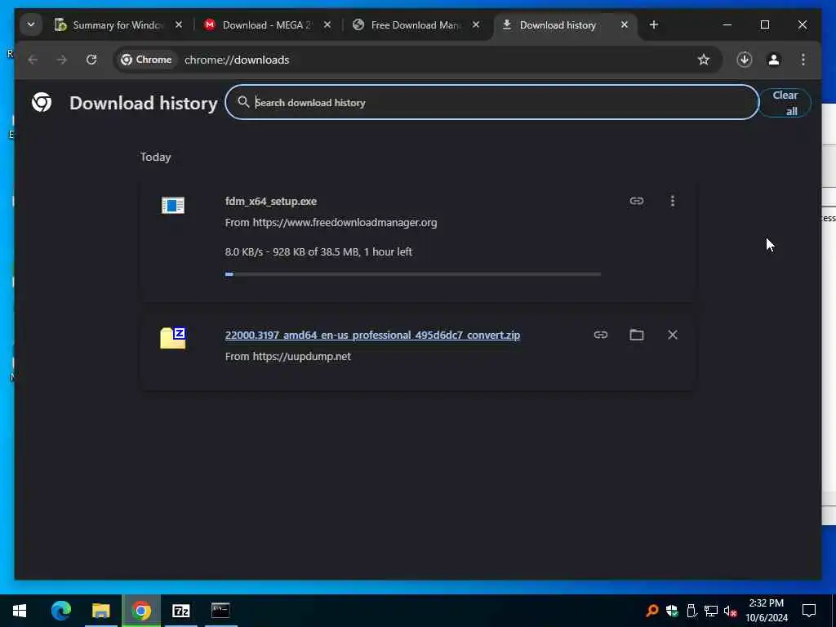Click the fdm_x64_setup.exe download progress bar
Image resolution: width=836 pixels, height=627 pixels.
pyautogui.click(x=413, y=274)
